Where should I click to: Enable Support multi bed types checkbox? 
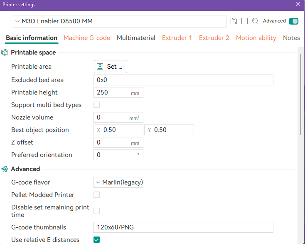(x=97, y=105)
